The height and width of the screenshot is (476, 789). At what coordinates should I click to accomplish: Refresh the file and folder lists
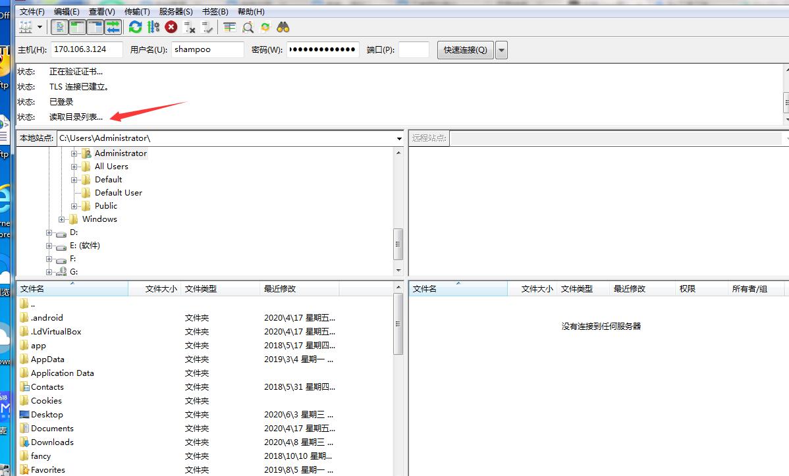click(136, 27)
